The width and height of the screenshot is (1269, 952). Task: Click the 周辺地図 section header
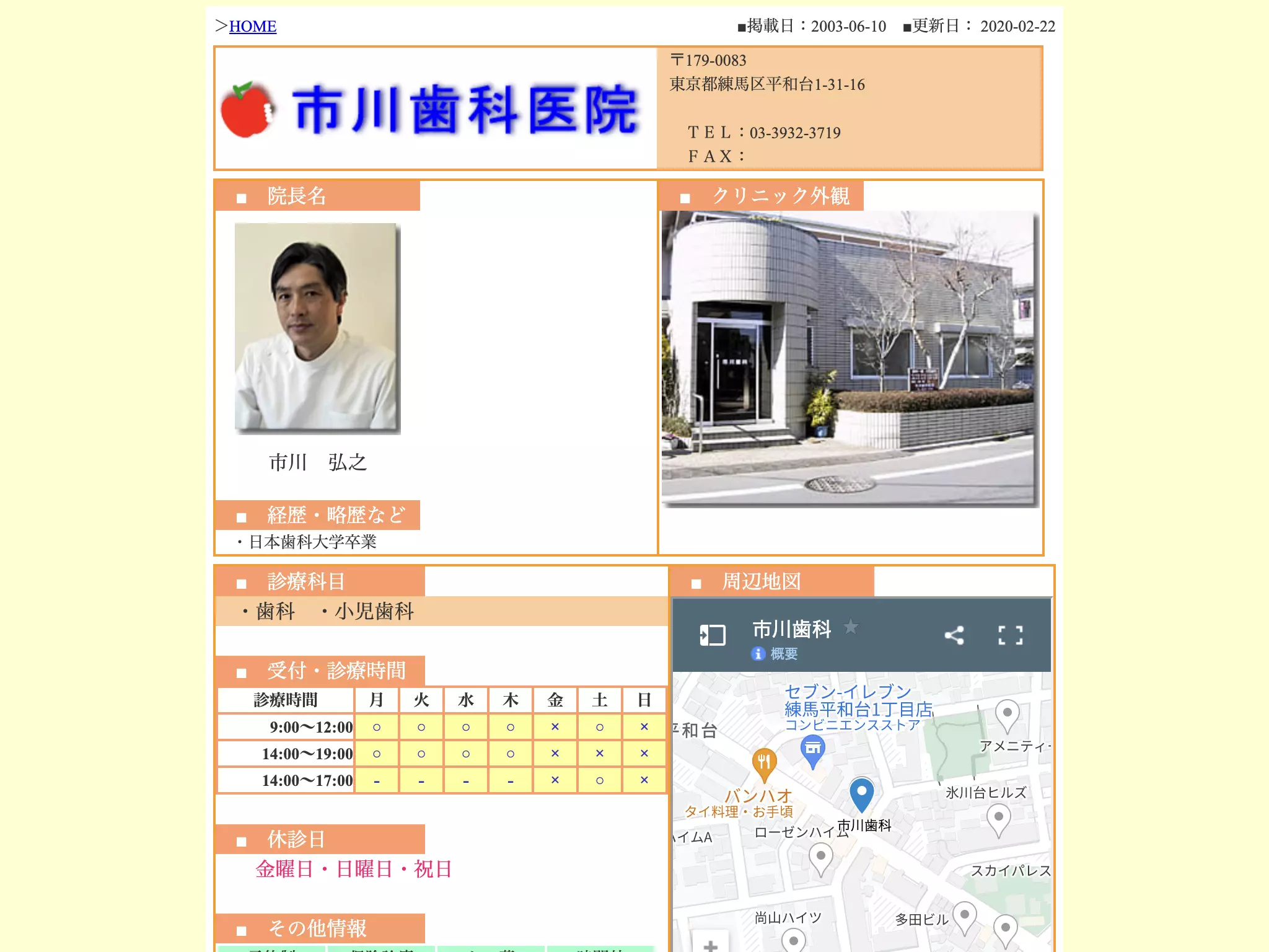point(773,581)
